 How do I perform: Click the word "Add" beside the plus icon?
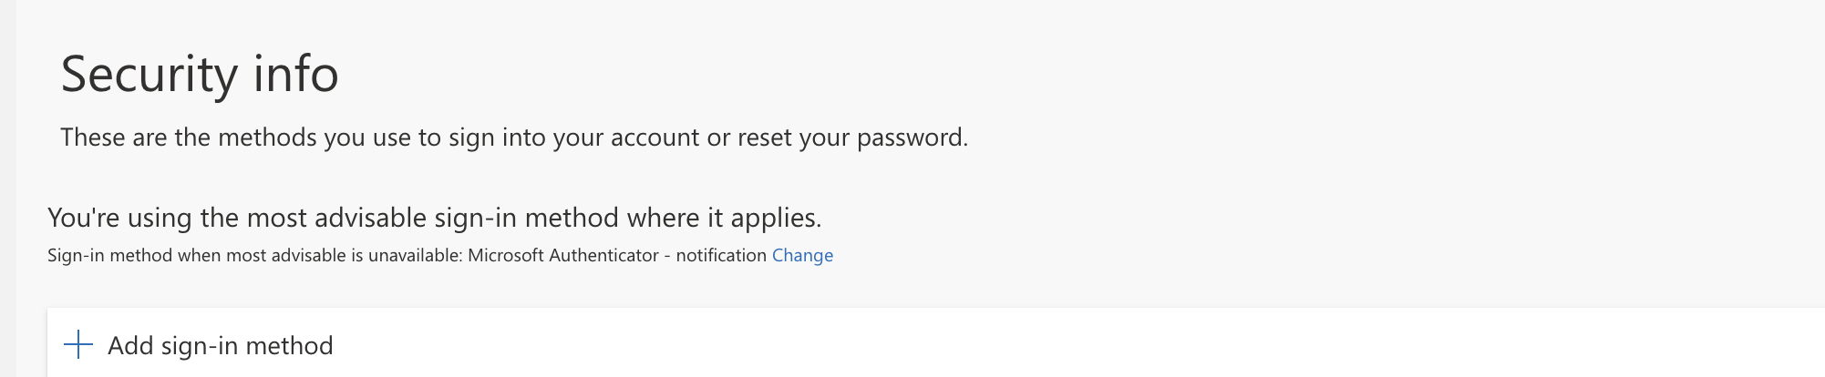[130, 346]
